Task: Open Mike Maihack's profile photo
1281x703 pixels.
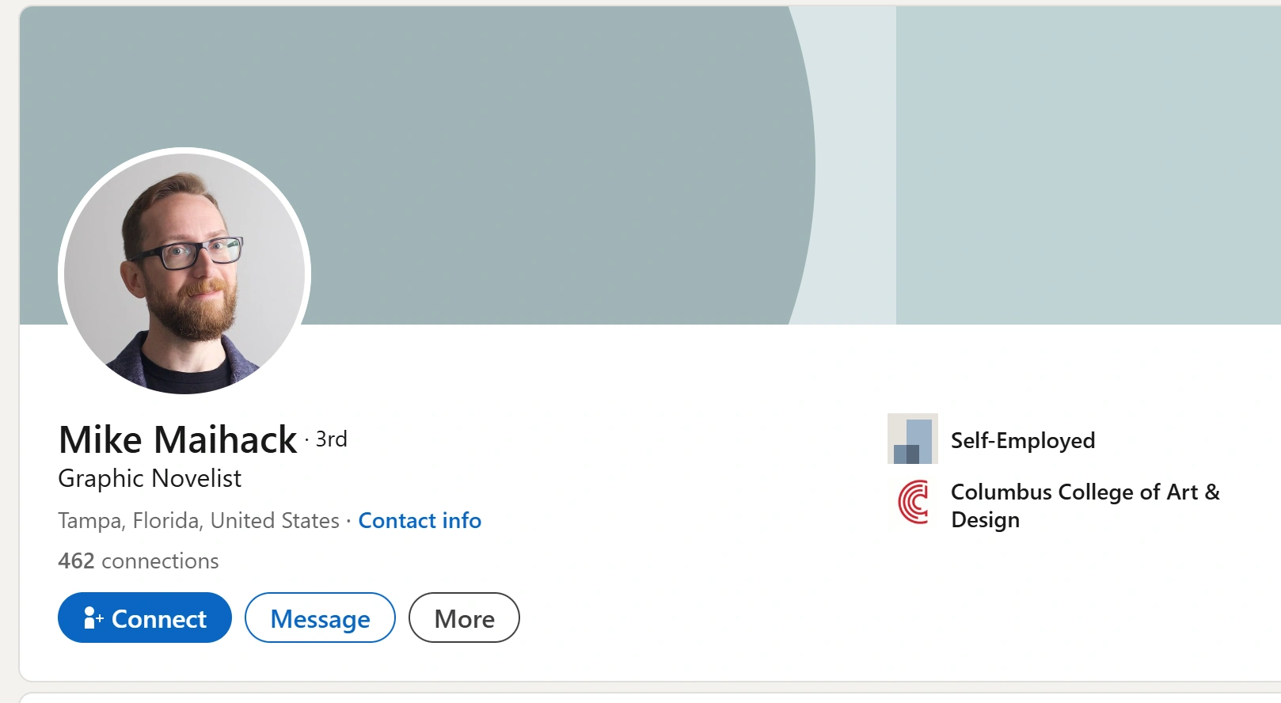Action: point(184,273)
